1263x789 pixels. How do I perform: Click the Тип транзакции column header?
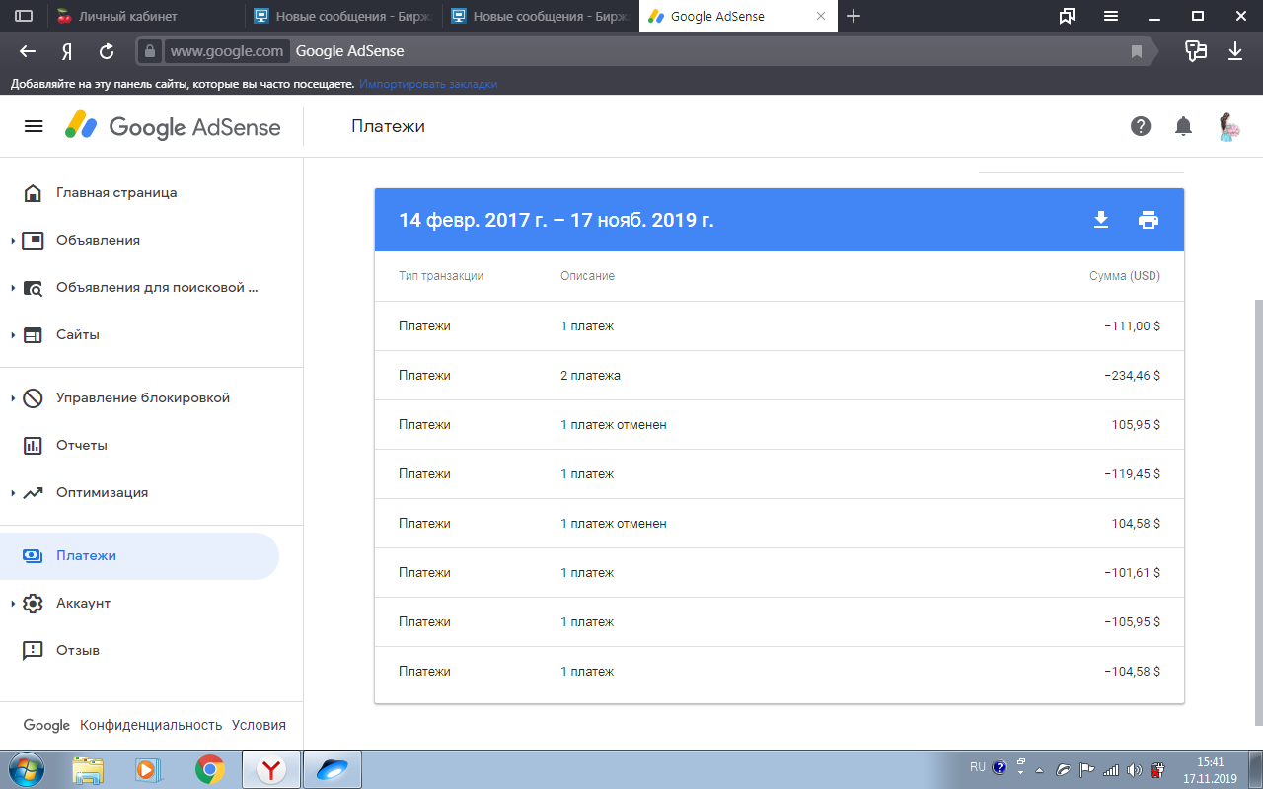point(441,276)
